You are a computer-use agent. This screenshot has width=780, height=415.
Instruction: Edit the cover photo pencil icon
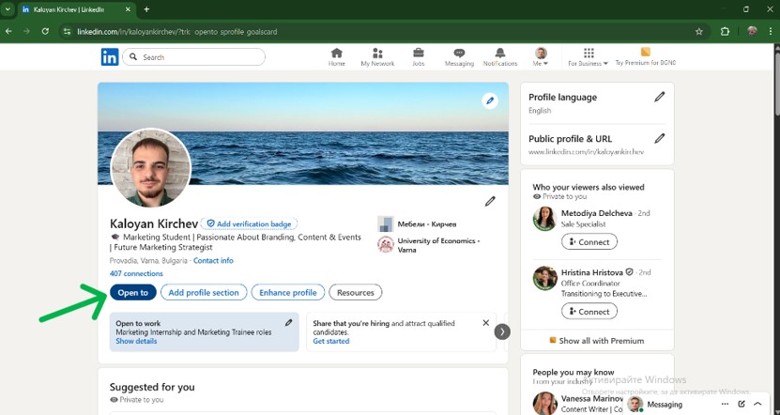pos(490,100)
